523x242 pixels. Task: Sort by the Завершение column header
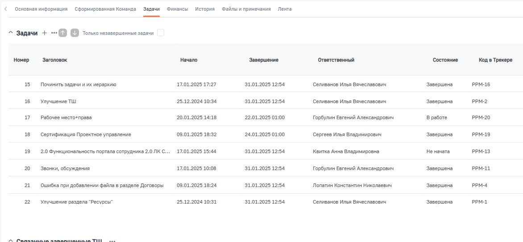point(264,60)
